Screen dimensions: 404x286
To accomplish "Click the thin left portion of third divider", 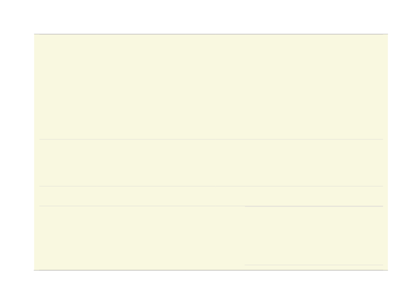I will (142, 206).
